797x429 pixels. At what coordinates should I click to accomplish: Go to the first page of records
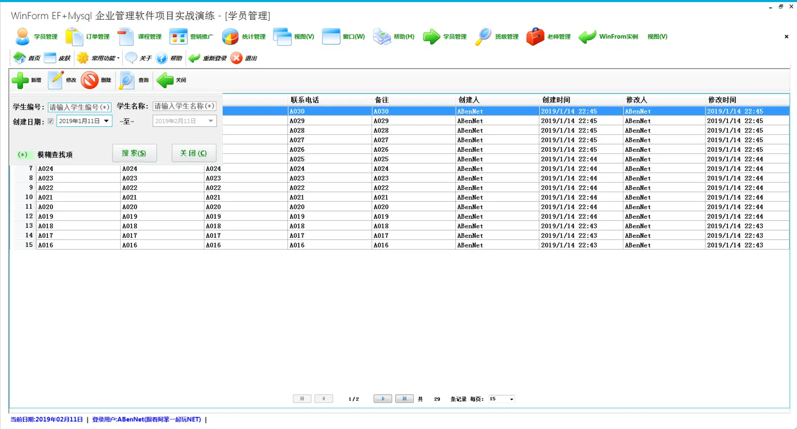click(x=302, y=399)
